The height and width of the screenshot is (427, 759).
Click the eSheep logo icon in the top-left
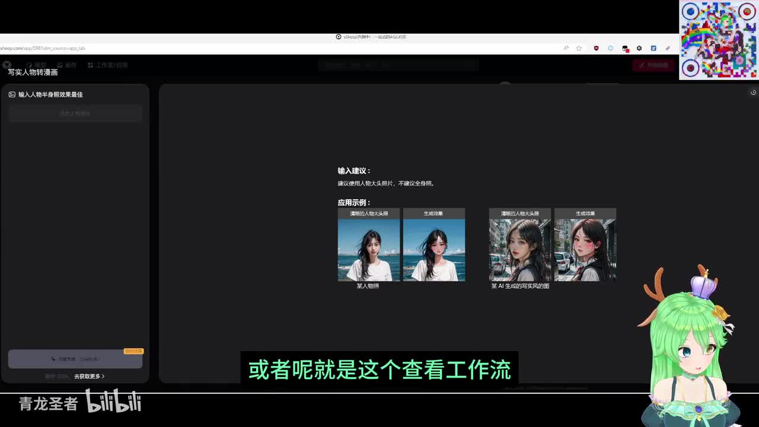click(7, 65)
